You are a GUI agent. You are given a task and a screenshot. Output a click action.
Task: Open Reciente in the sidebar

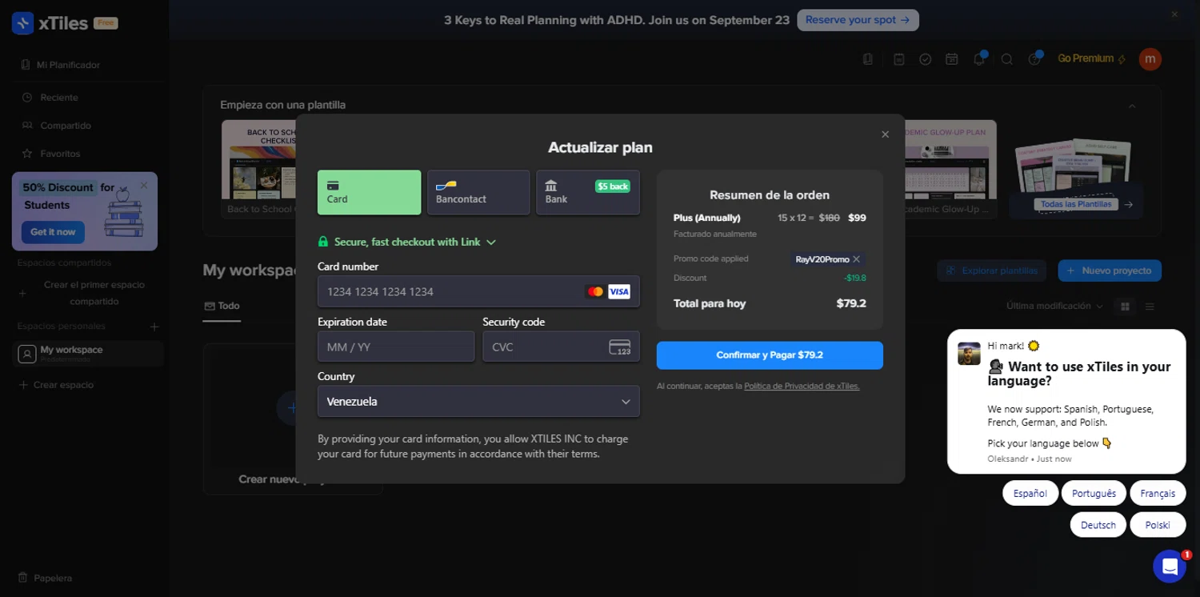(x=50, y=98)
